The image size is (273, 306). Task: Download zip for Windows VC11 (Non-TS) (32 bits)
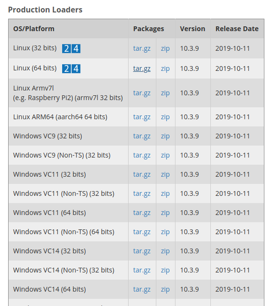point(165,193)
